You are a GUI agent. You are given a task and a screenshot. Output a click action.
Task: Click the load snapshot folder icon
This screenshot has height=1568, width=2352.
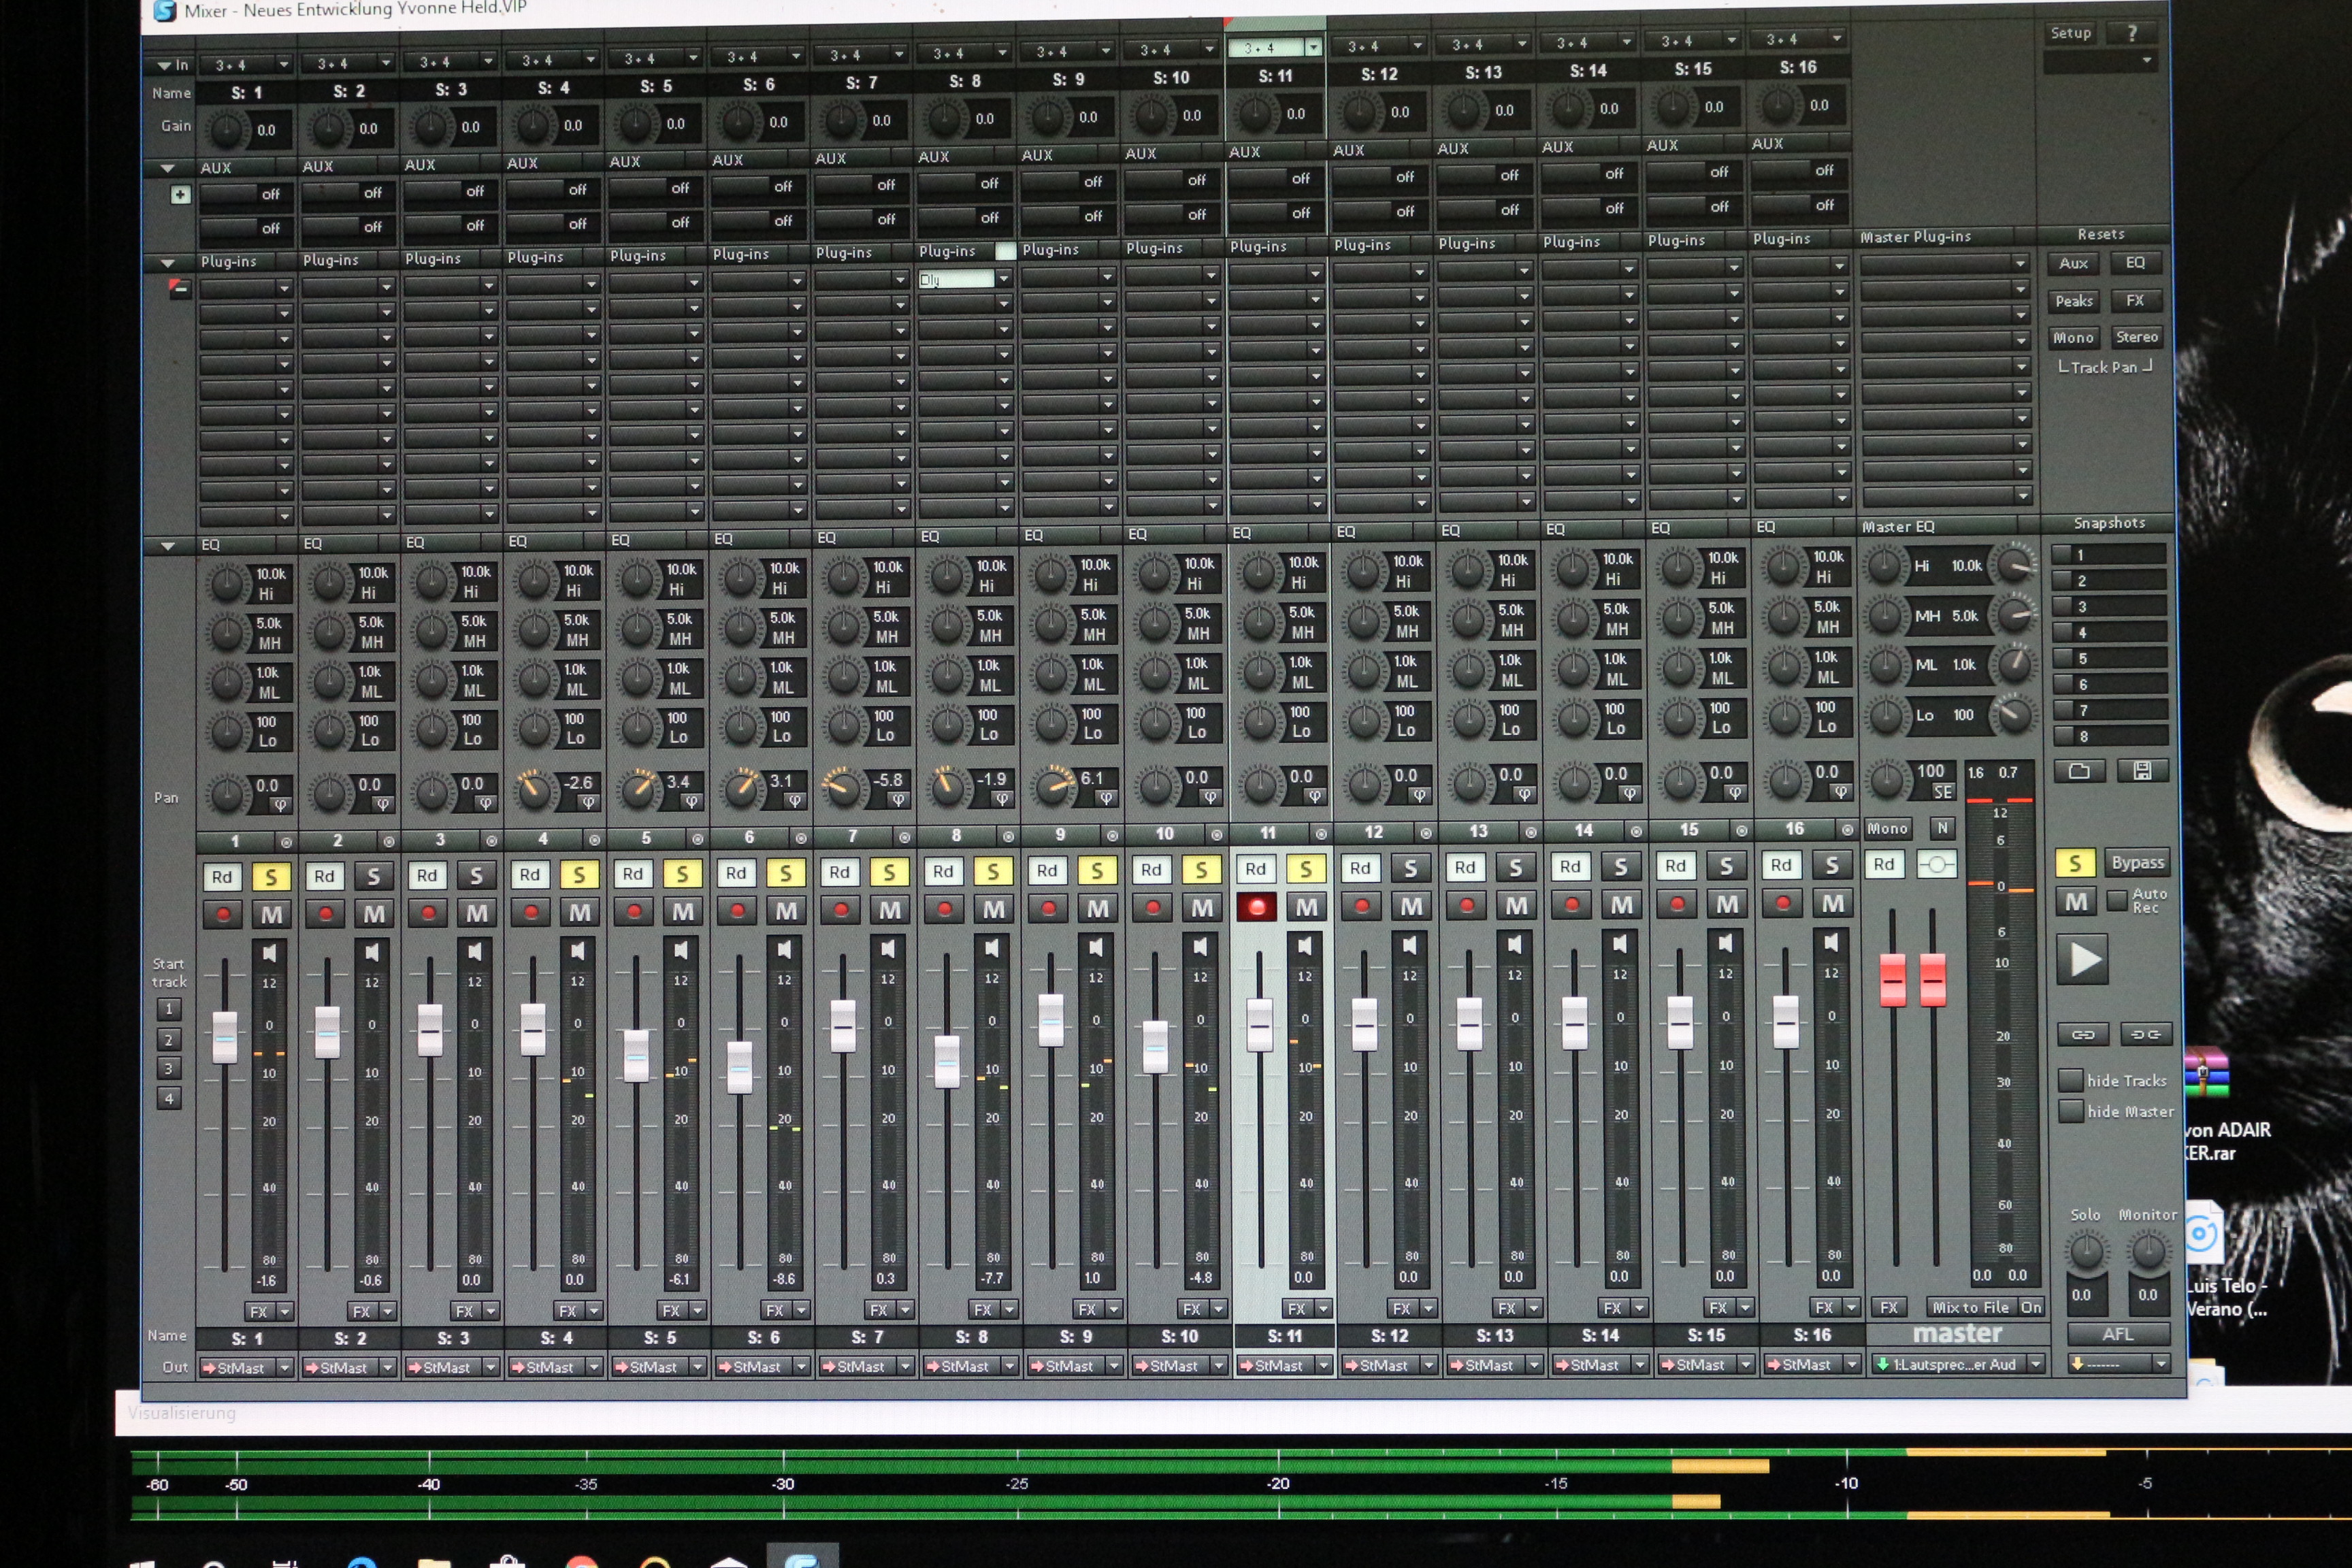click(x=2079, y=771)
